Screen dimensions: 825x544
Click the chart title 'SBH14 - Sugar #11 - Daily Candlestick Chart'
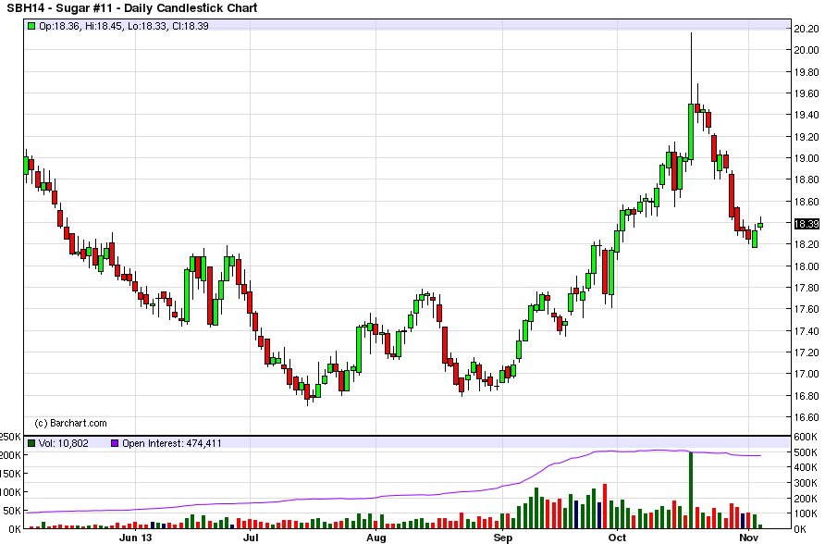[x=132, y=8]
